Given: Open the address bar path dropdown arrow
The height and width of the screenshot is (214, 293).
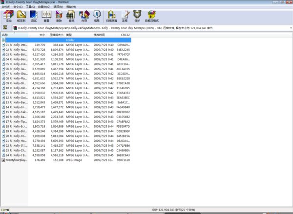Looking at the screenshot, I should click(291, 28).
